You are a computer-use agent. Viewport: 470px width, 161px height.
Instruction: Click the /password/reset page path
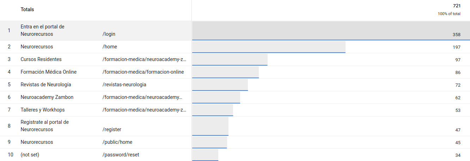(x=121, y=155)
